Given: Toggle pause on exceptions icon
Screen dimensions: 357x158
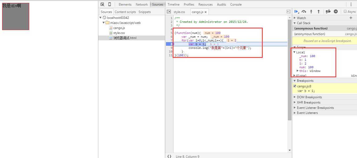Looking at the screenshot, I should [336, 11].
